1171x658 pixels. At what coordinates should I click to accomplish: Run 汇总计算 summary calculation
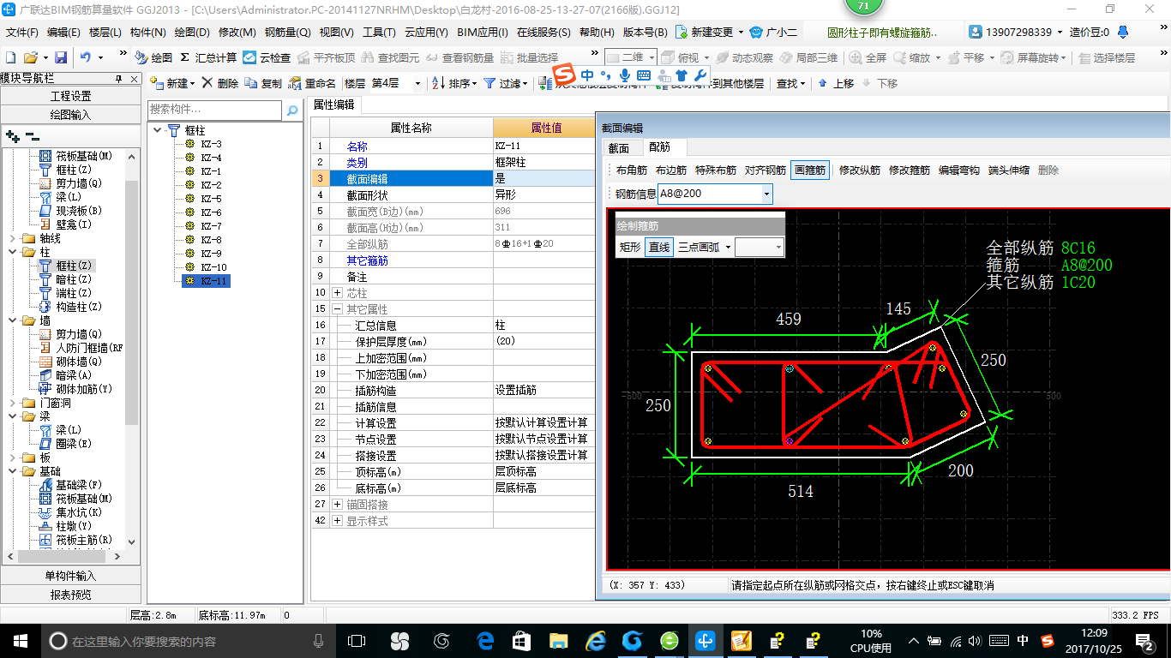[208, 57]
